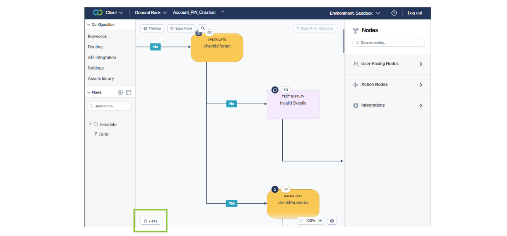Click the Log out link
This screenshot has height=236, width=507.
415,13
